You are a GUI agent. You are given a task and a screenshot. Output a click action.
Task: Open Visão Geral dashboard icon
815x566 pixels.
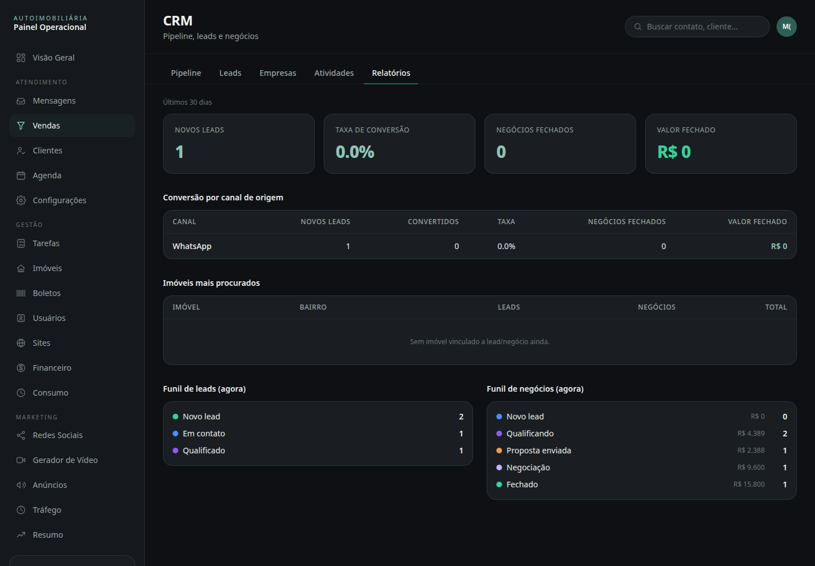[21, 58]
